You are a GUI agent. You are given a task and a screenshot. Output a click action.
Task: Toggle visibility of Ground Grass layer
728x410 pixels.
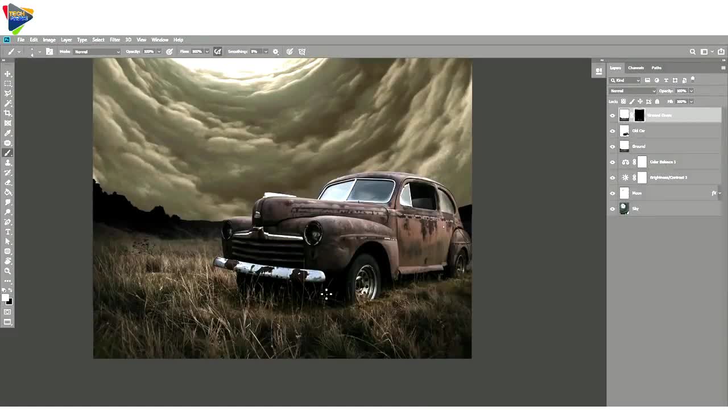pyautogui.click(x=613, y=115)
